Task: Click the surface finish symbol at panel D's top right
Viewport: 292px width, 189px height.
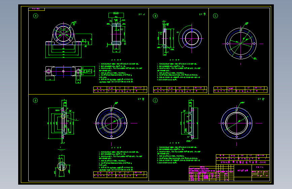Action: pos(141,99)
